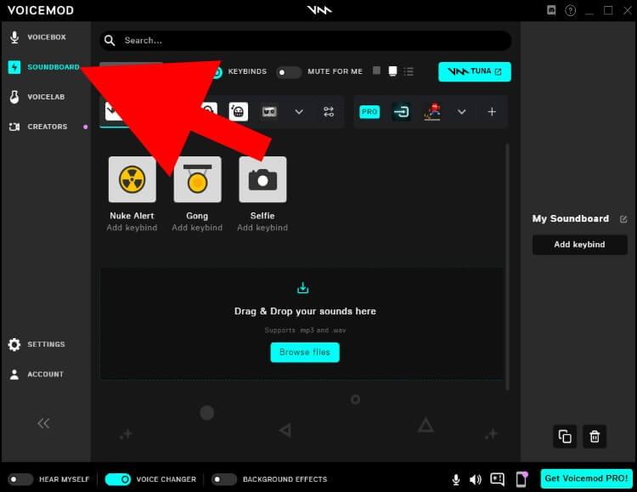Click the magnifier search icon
The height and width of the screenshot is (492, 637).
point(110,40)
